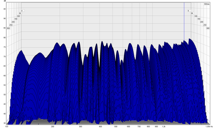This screenshot has height=128, width=213.
Task: Click the blue vertical frequency cursor line
Action: (184, 21)
